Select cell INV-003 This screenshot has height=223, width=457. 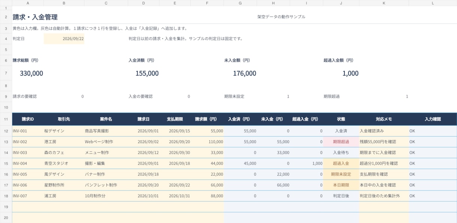pos(28,153)
